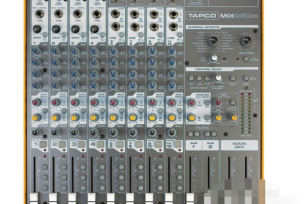Click channel 11/12 low EQ knob
Screen dimensions: 307x204
click(x=172, y=85)
